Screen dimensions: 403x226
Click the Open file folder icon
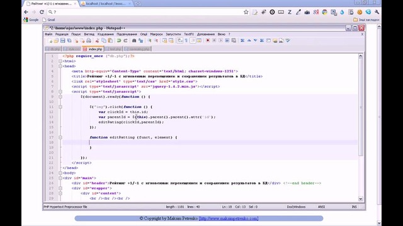(56, 41)
